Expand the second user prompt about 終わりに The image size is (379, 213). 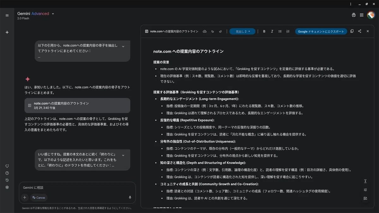point(123,155)
